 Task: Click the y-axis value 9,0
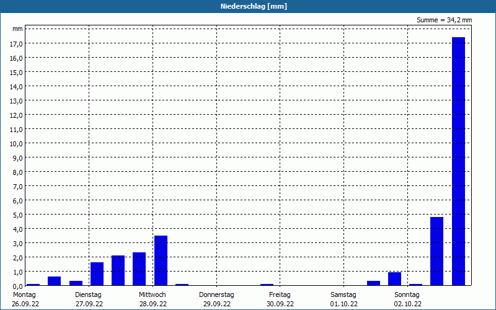18,158
